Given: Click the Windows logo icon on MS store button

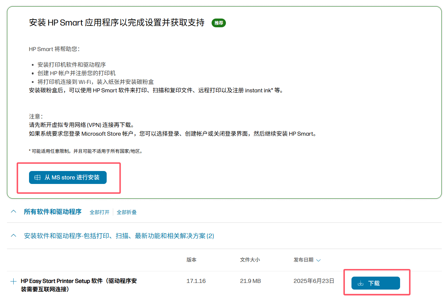Looking at the screenshot, I should (x=37, y=178).
